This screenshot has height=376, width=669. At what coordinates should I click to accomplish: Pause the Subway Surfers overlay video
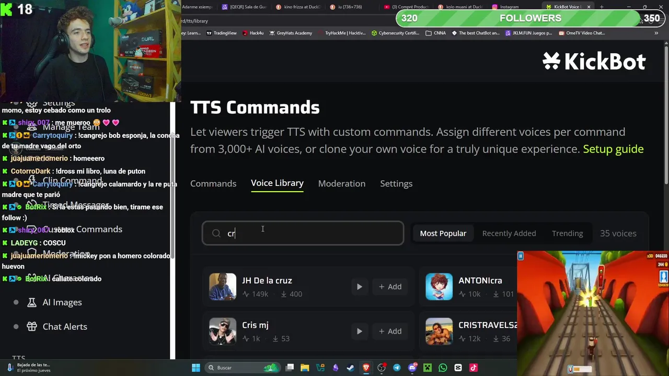[521, 256]
